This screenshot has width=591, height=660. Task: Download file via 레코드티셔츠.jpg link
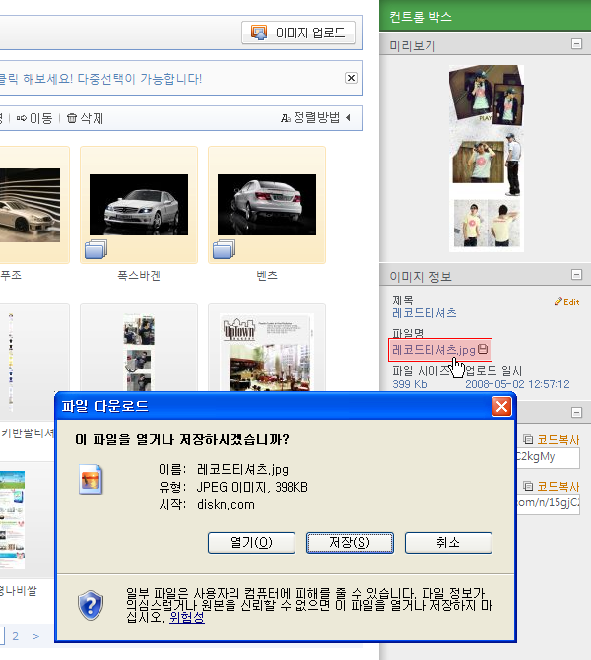pos(433,350)
